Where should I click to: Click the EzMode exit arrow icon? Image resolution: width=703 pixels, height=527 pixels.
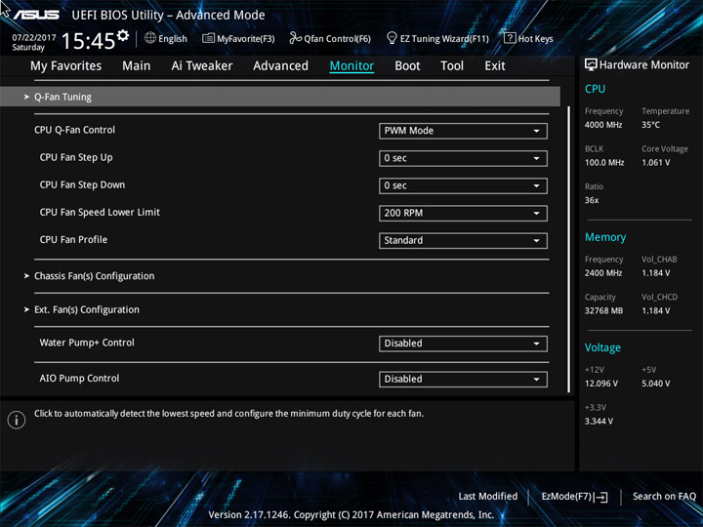(x=601, y=497)
